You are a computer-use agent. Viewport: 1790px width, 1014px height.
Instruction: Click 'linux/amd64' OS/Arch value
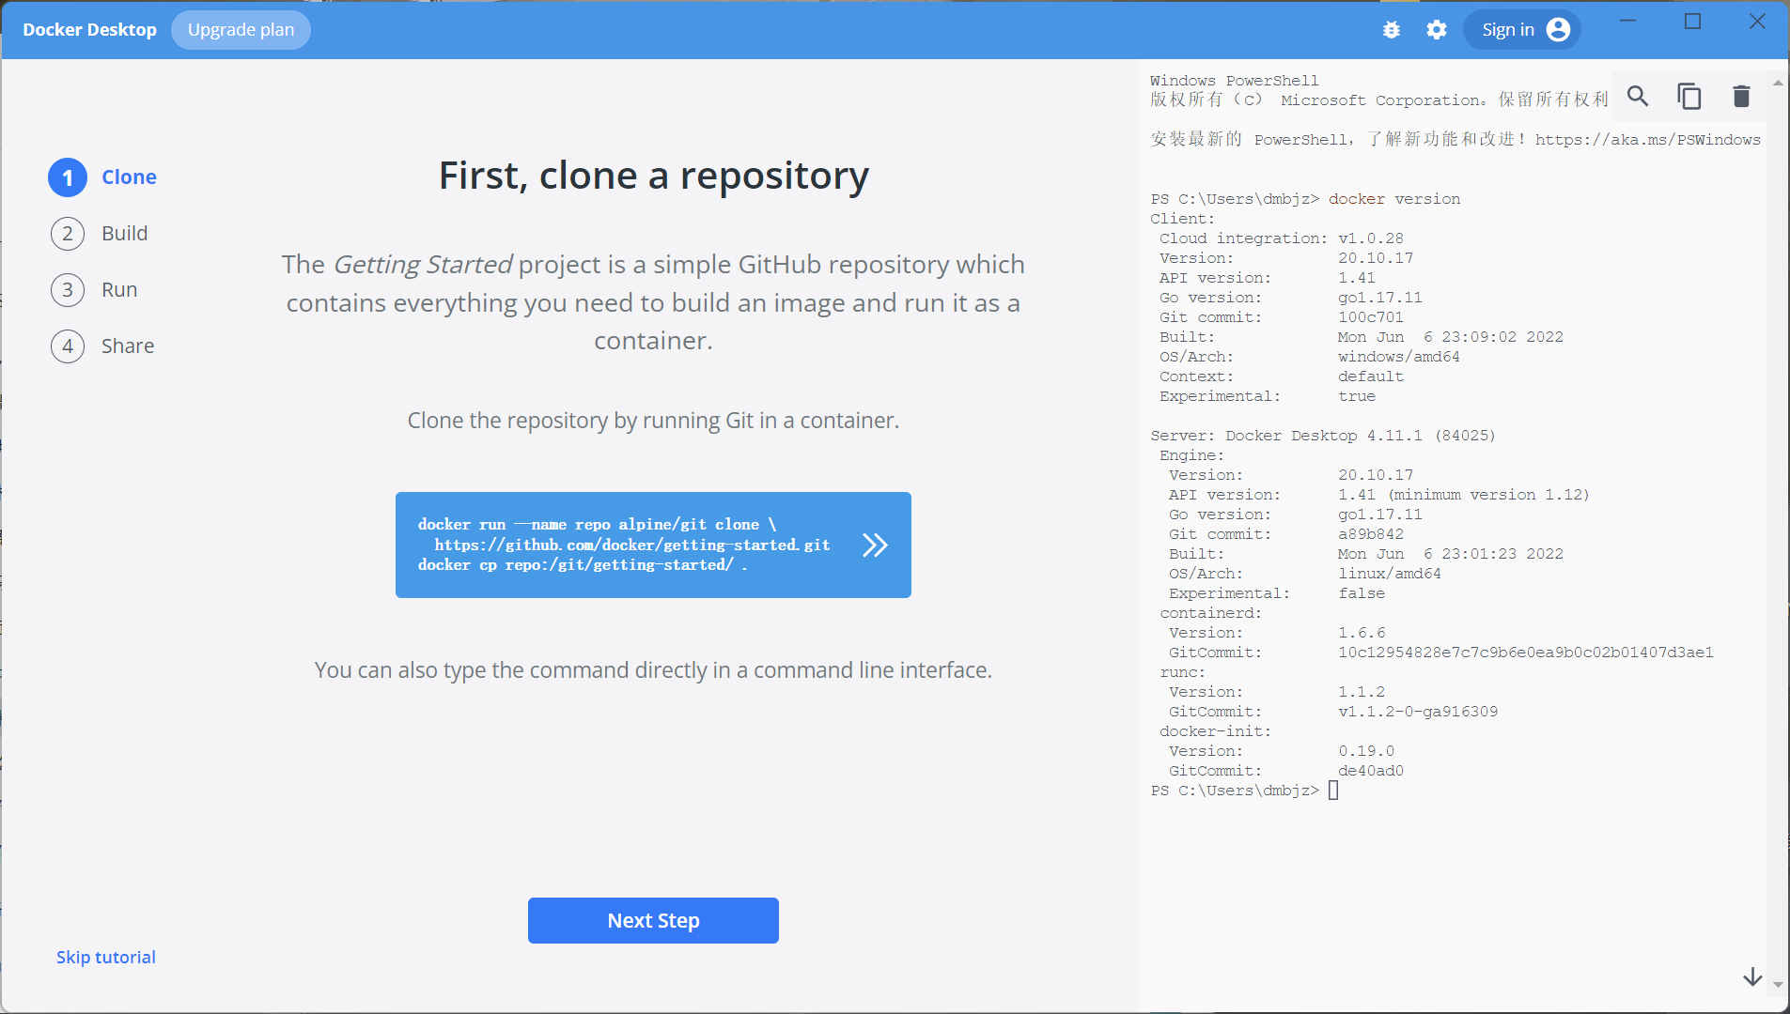[x=1390, y=574]
